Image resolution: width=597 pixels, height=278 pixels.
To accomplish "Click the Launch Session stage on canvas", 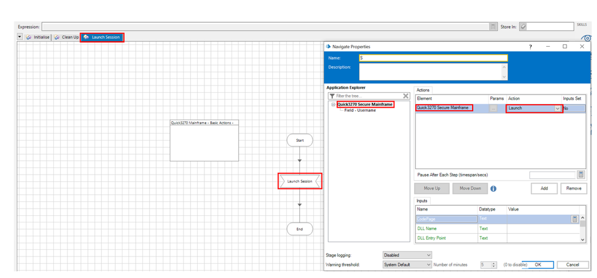I will (x=299, y=181).
